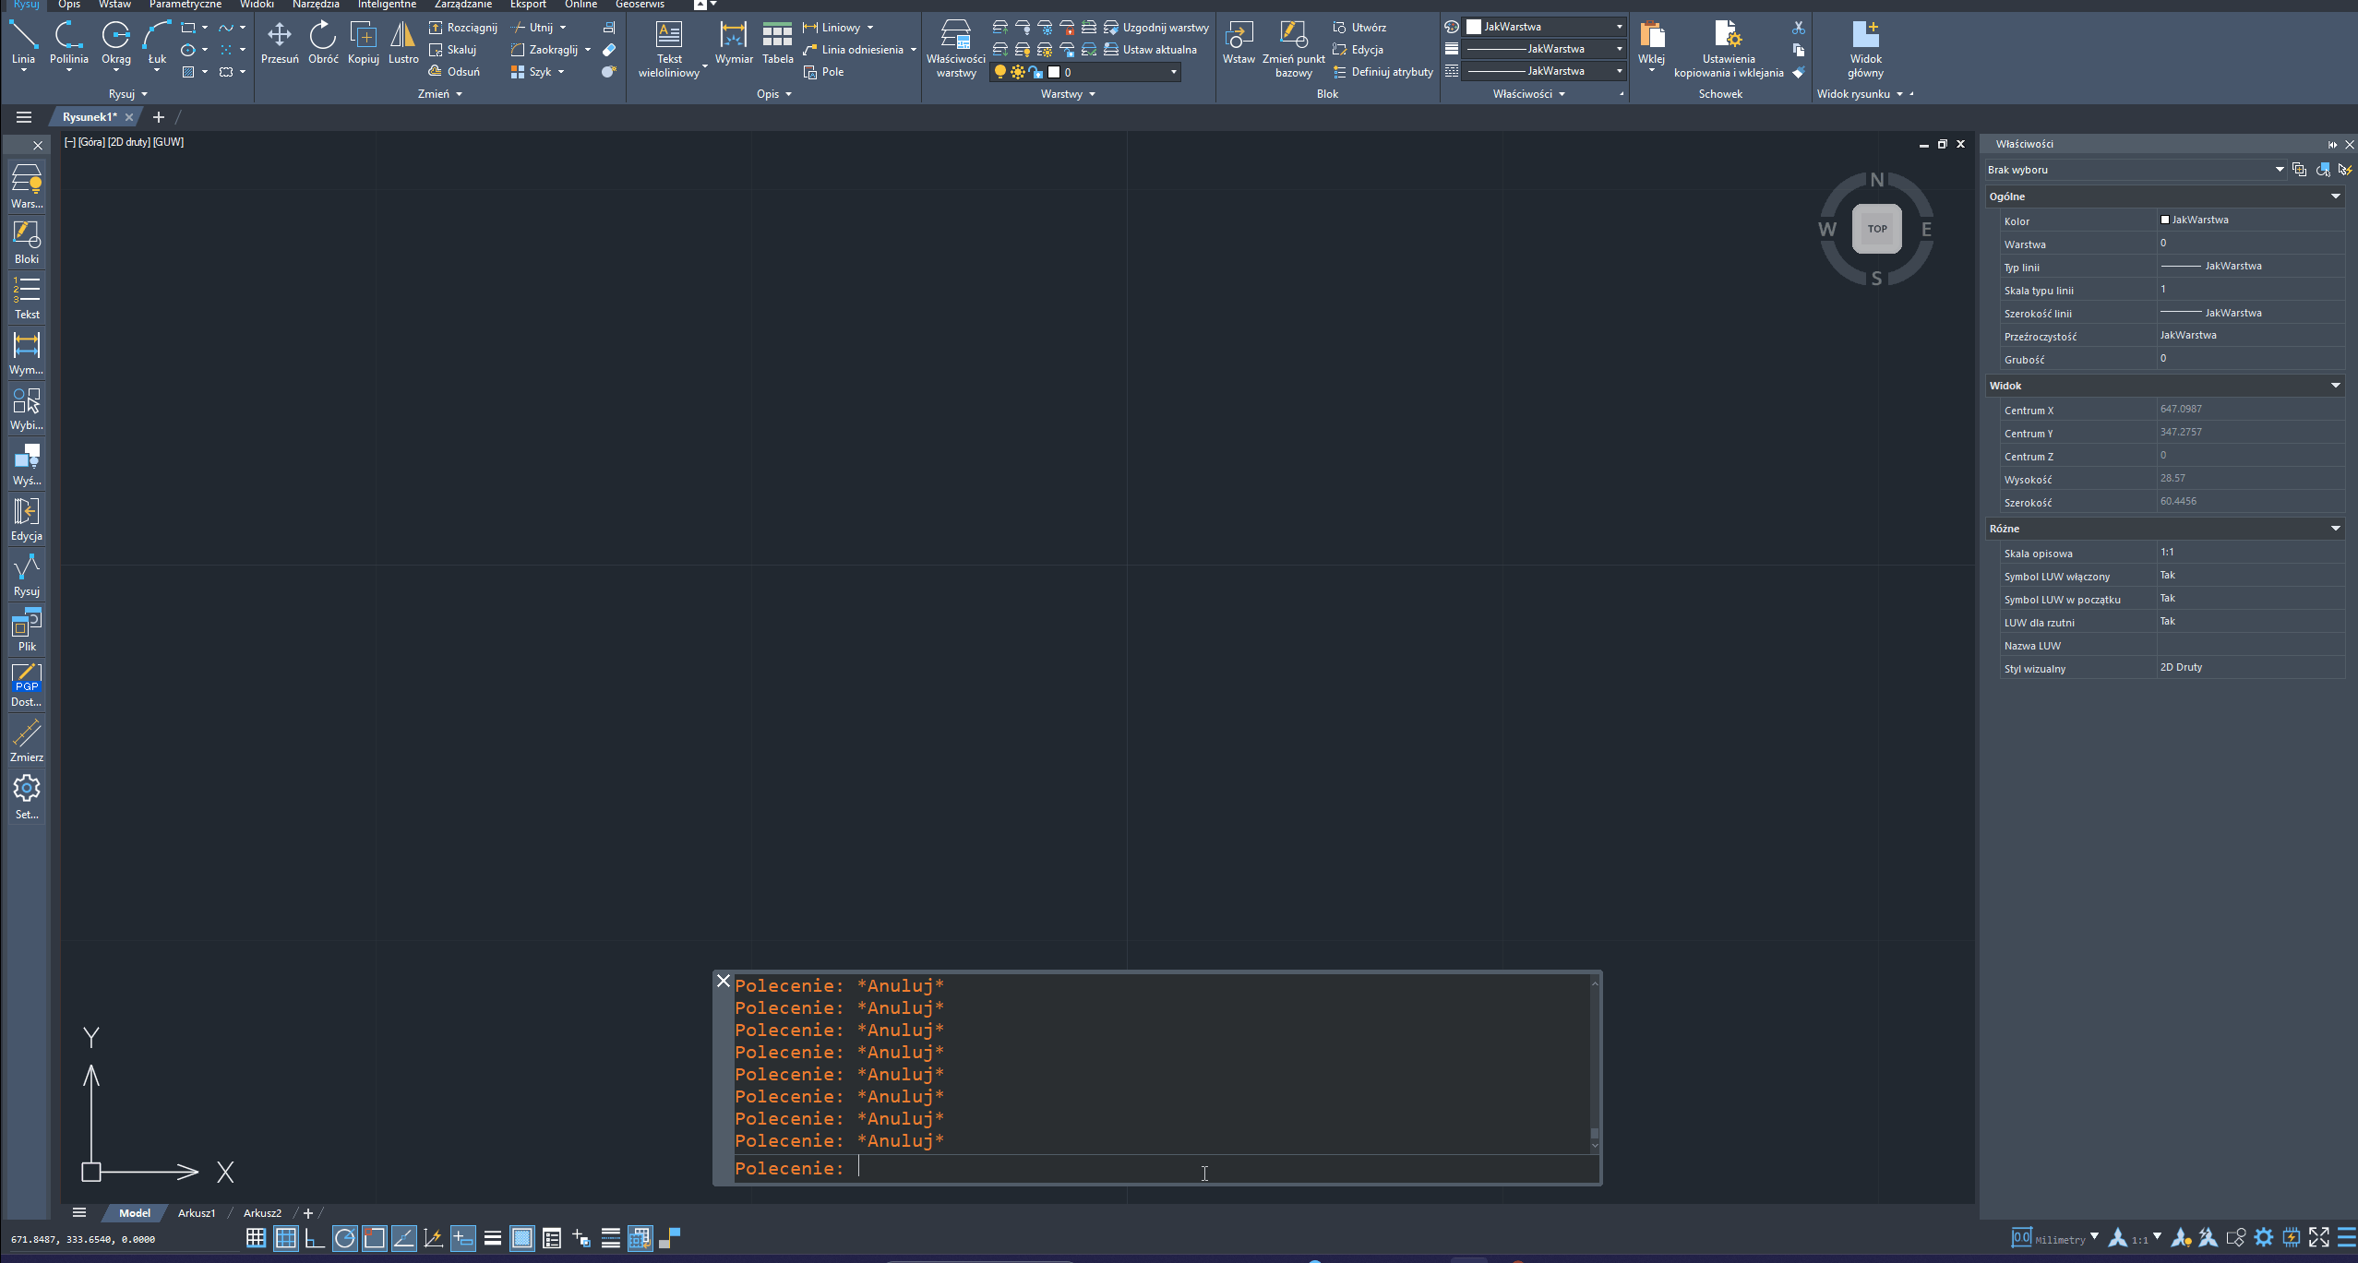The image size is (2358, 1263).
Task: Switch to the Arkusz2 layout tab
Action: coord(262,1213)
